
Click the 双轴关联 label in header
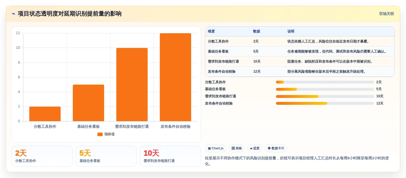386,14
